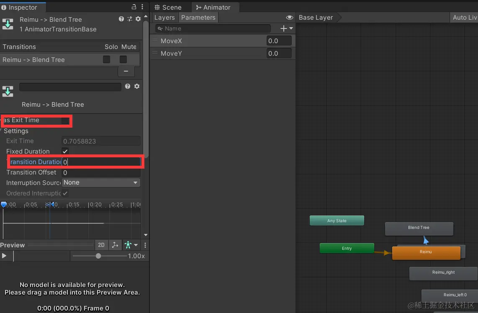Play the animation preview
The height and width of the screenshot is (313, 478).
4,256
